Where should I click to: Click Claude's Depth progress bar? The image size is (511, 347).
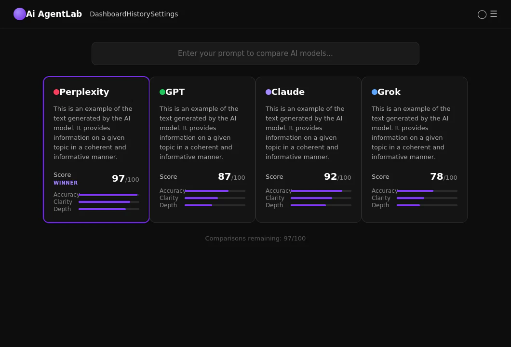tap(321, 205)
